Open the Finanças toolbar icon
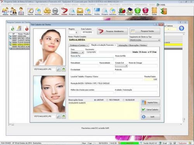The height and width of the screenshot is (145, 194). coord(122,11)
